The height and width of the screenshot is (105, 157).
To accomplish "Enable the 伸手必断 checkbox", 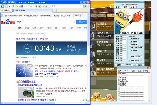I will 130,44.
